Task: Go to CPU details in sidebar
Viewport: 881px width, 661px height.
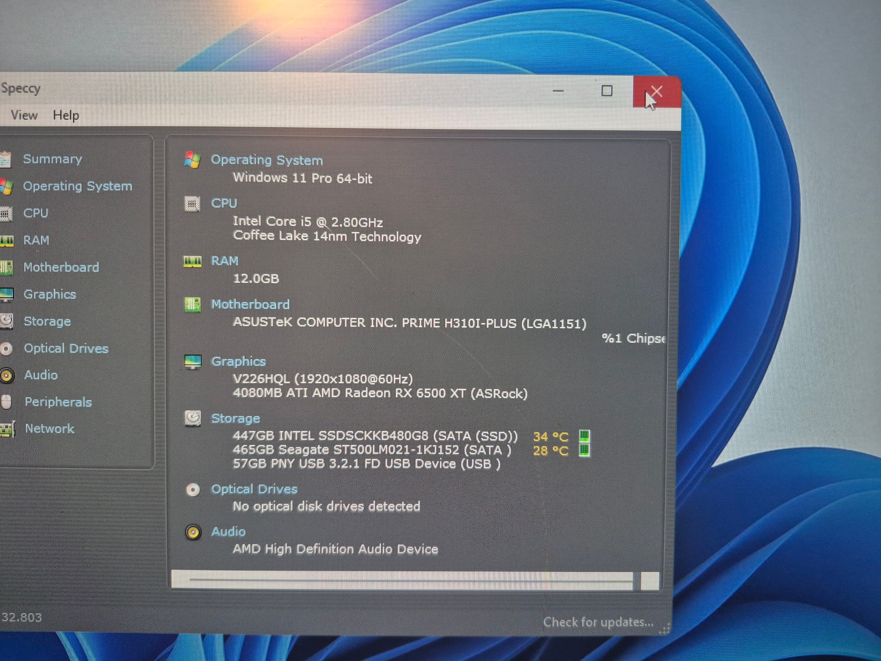Action: [x=36, y=213]
